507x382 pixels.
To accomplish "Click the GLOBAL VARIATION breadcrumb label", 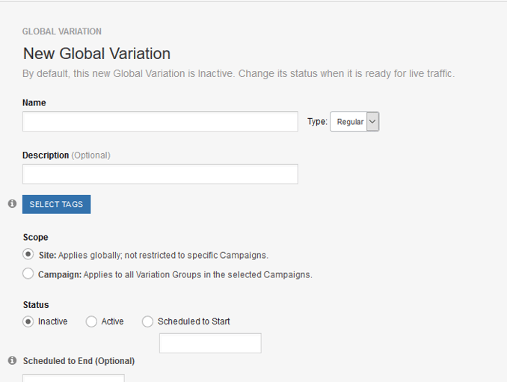I will click(x=62, y=31).
